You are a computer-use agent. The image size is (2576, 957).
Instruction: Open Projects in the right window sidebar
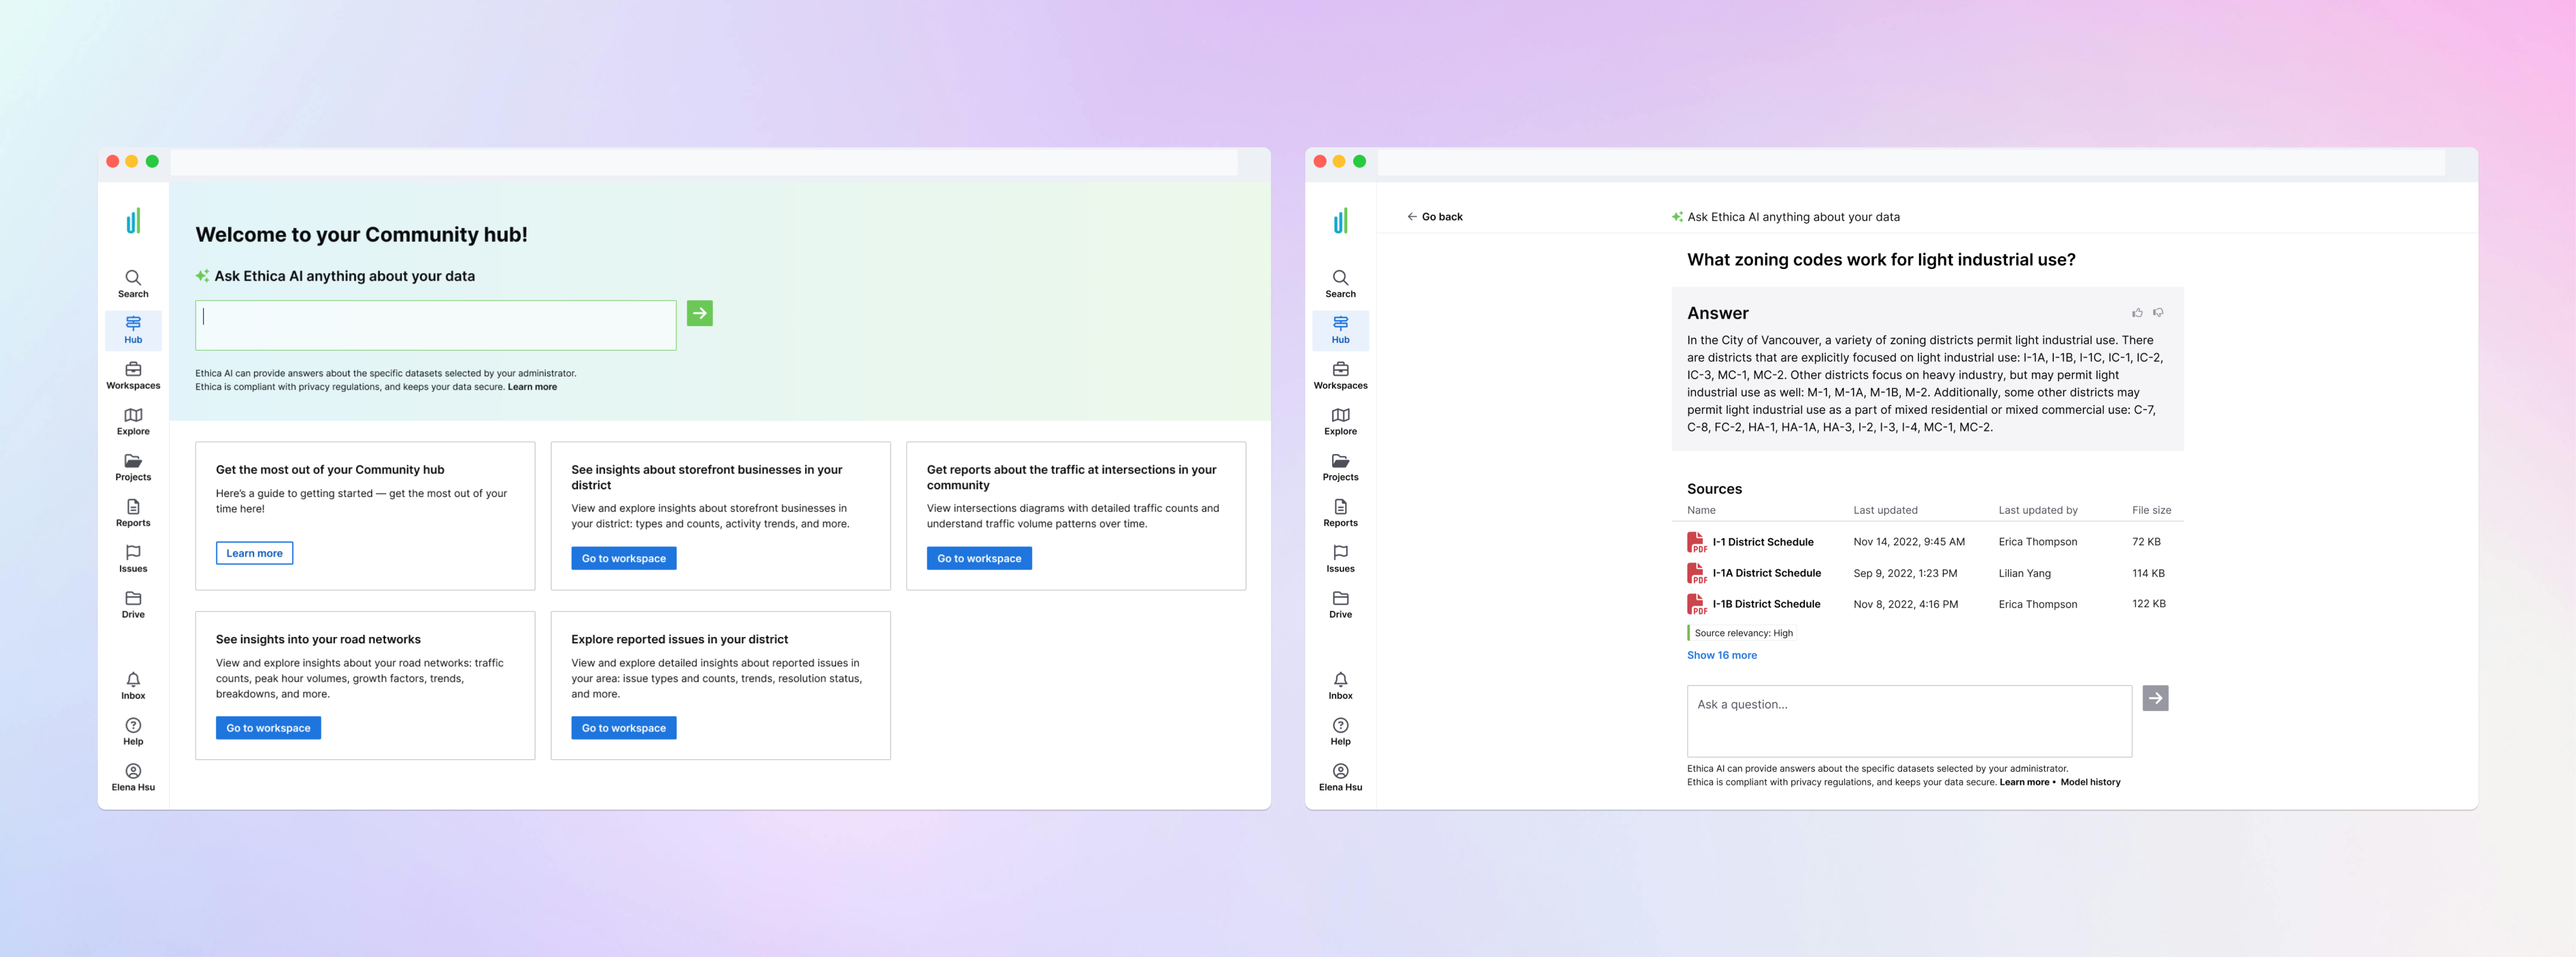[1340, 467]
